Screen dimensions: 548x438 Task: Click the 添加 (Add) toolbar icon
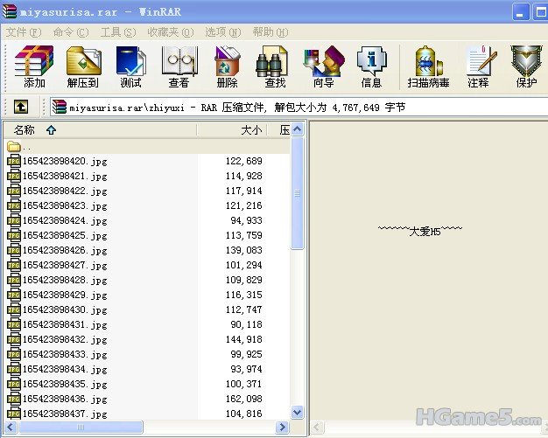tap(34, 66)
